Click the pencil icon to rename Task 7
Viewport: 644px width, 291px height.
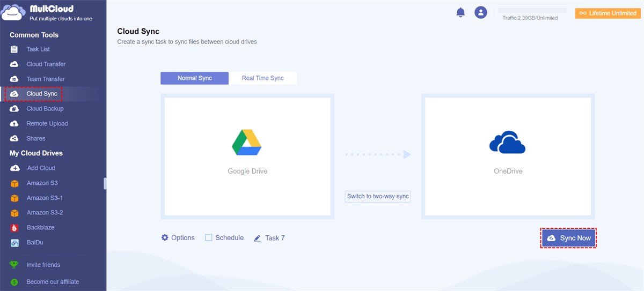coord(258,238)
